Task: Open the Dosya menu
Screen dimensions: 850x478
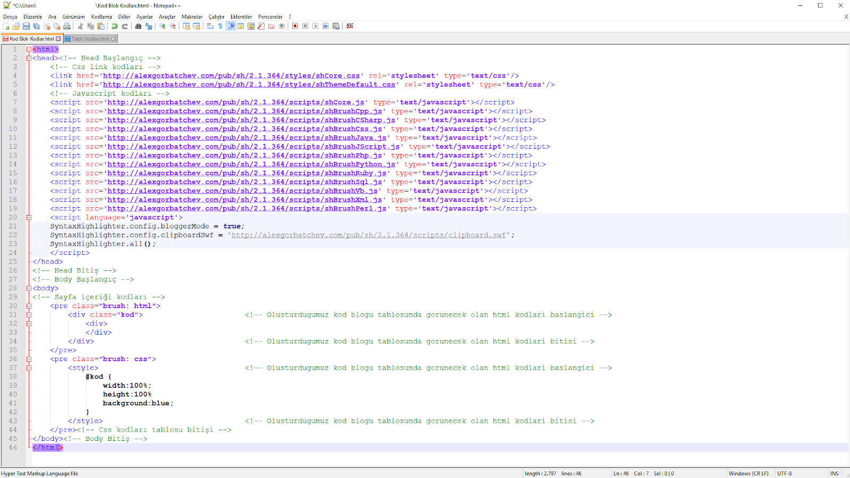Action: pos(10,16)
